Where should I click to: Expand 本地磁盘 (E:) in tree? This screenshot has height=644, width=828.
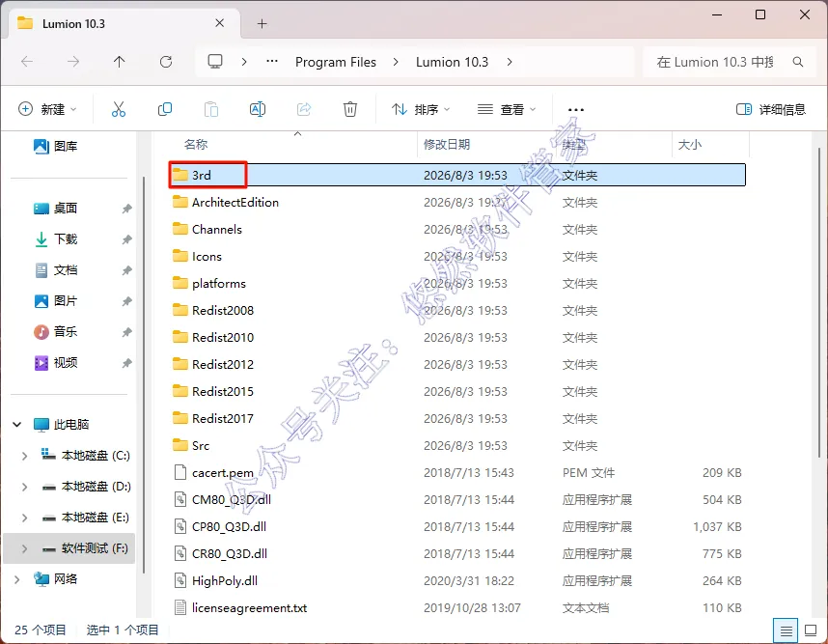(24, 518)
